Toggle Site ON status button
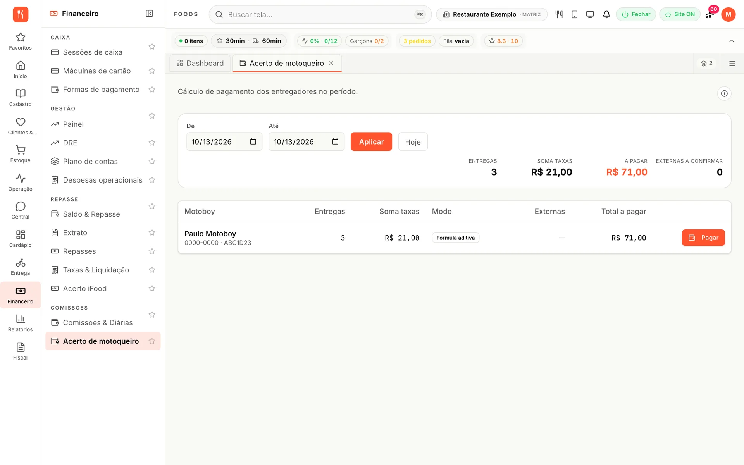The width and height of the screenshot is (744, 465). 680,14
